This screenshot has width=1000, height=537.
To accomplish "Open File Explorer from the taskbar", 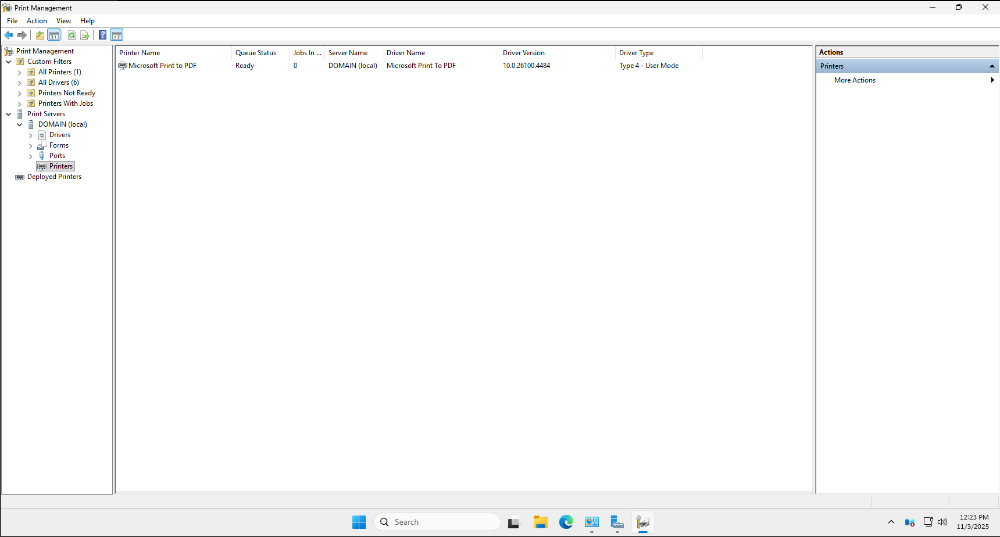I will click(x=541, y=522).
